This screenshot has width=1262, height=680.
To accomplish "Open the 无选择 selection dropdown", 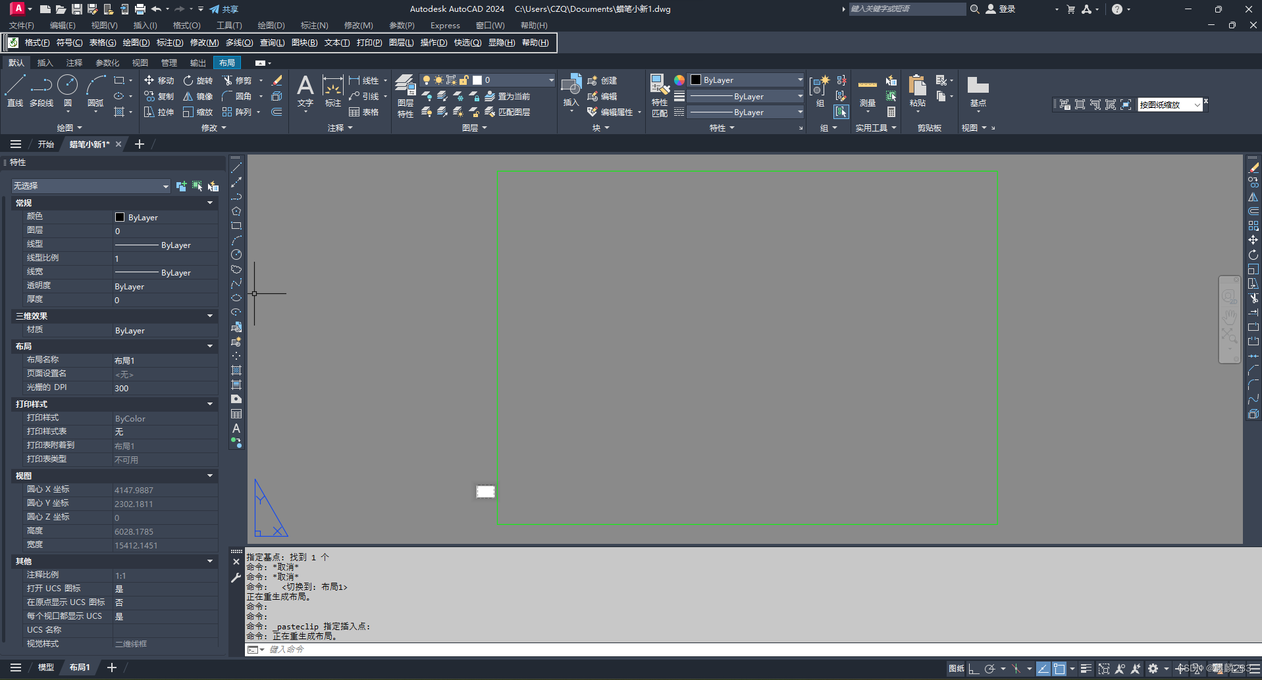I will click(x=91, y=186).
